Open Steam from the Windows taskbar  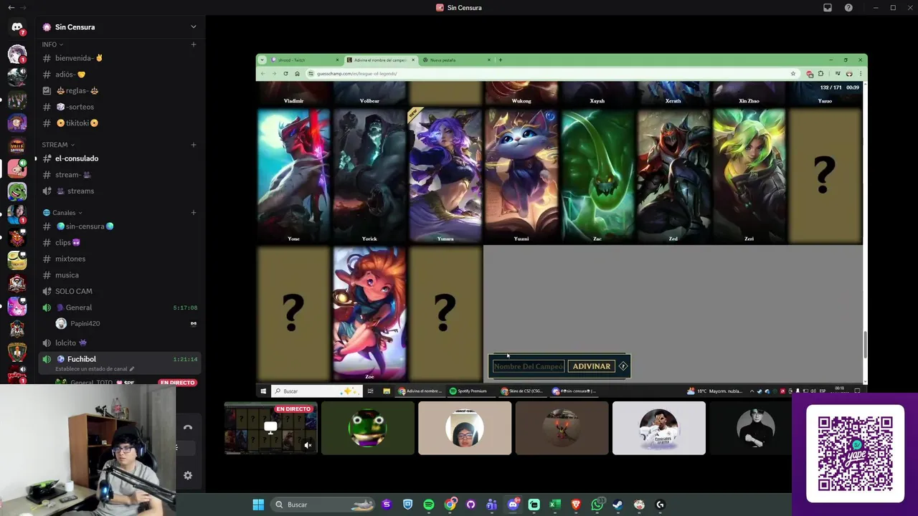pyautogui.click(x=618, y=505)
